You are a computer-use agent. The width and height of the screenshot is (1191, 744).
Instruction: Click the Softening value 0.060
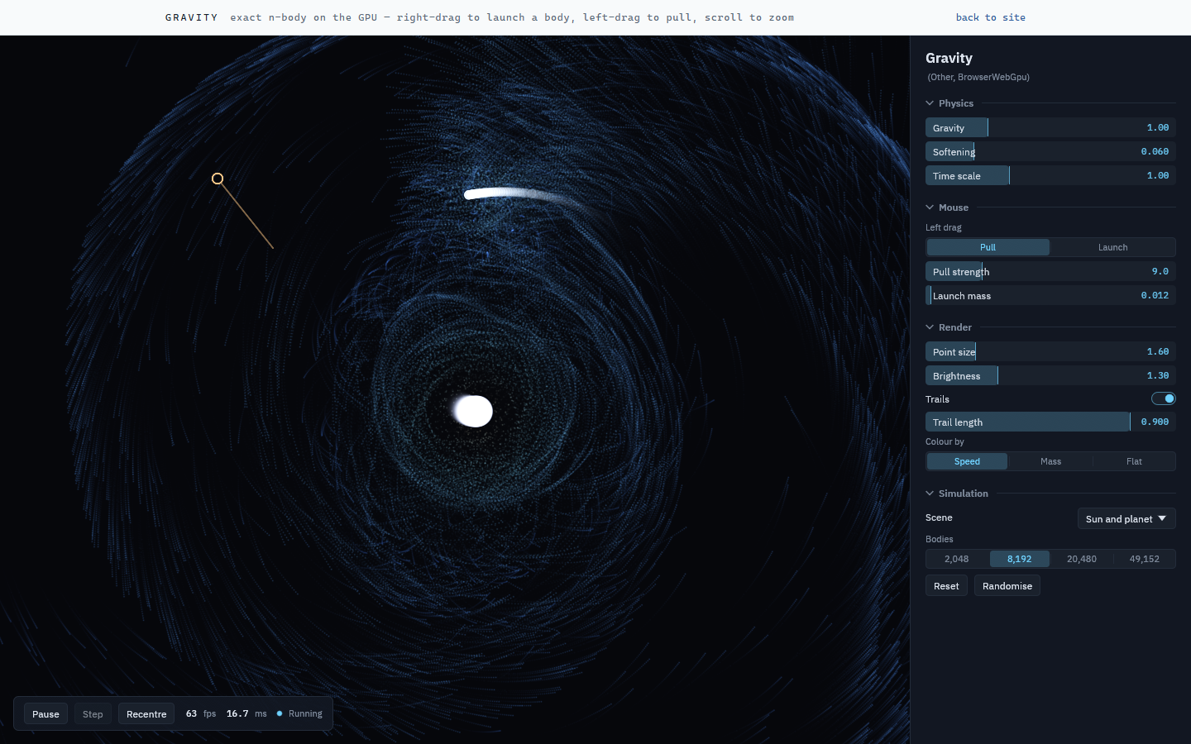point(1155,151)
